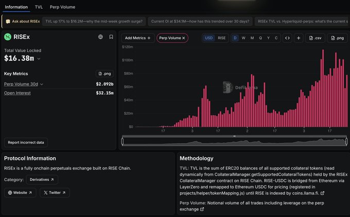Expand Total Value Locked breakdown chevron
Screen dimensions: 350x217
tap(39, 59)
